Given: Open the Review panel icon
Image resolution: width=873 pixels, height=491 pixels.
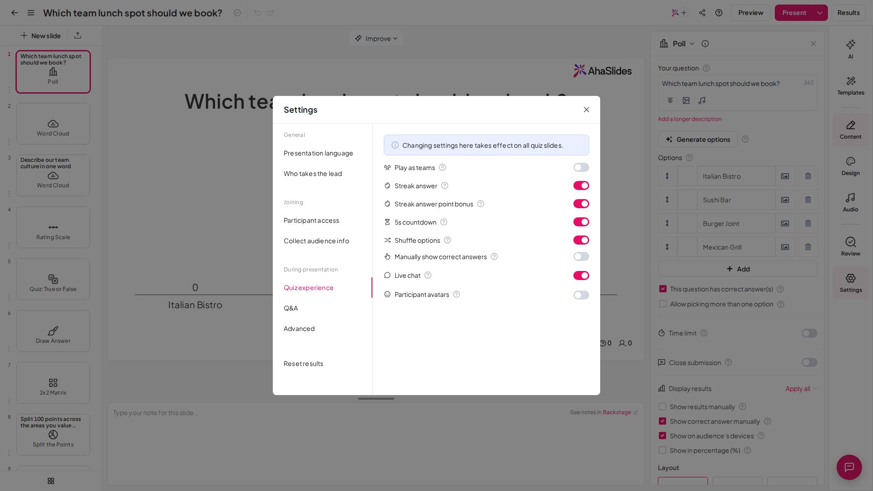Looking at the screenshot, I should [x=850, y=246].
